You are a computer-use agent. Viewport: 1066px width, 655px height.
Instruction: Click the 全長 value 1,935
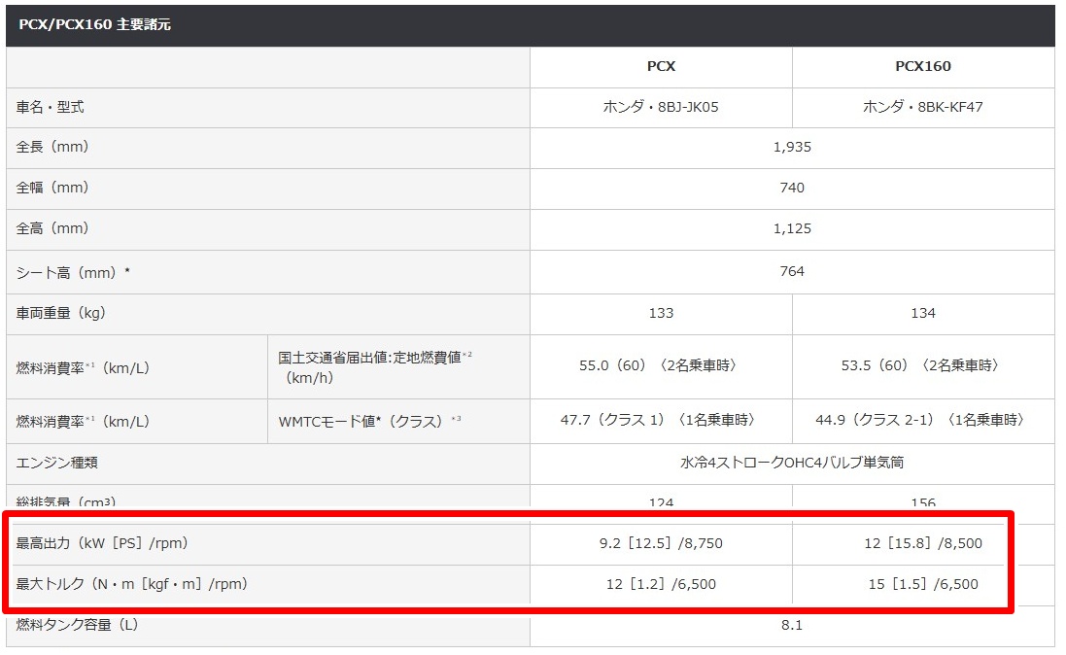click(x=792, y=148)
